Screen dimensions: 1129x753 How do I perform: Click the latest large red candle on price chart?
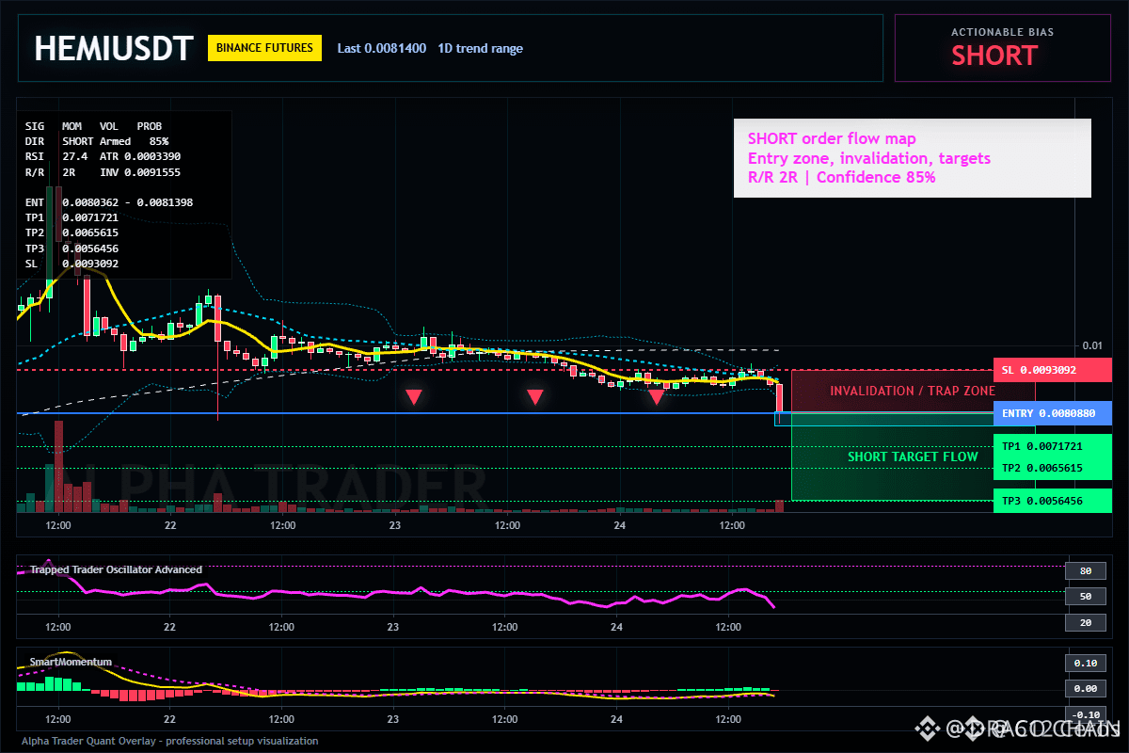tap(779, 398)
